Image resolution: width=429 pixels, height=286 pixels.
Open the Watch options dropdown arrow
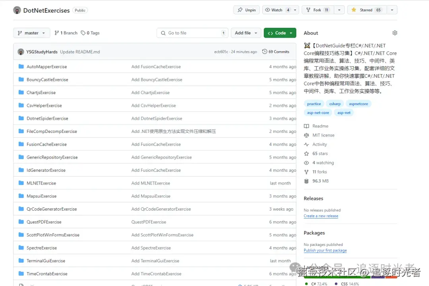pos(295,10)
